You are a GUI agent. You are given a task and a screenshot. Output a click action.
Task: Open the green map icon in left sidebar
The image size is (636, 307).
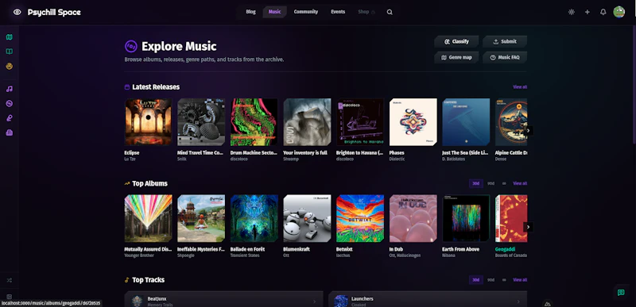[x=10, y=37]
